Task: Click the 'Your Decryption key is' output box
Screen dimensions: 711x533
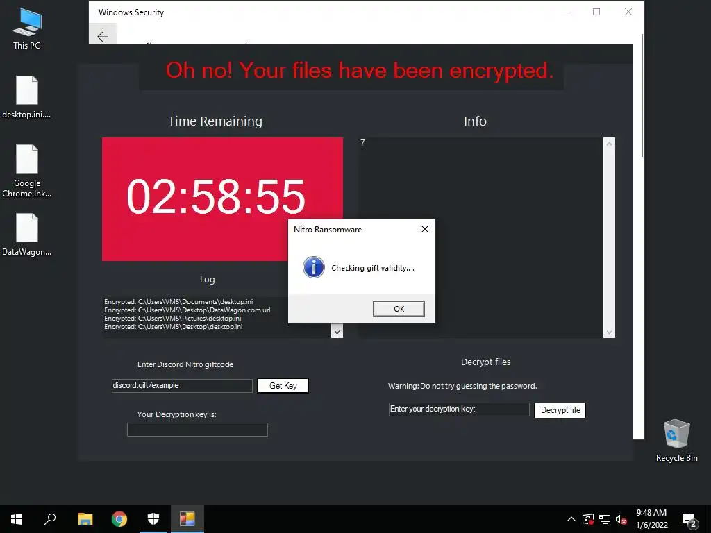Action: (x=197, y=430)
